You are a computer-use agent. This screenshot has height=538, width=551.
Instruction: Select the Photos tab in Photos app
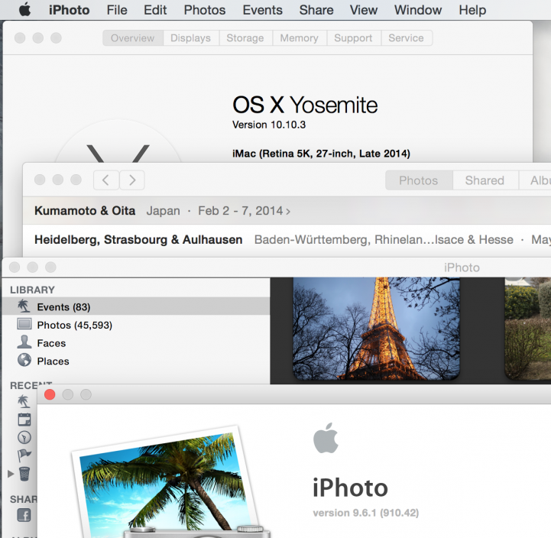(x=419, y=180)
